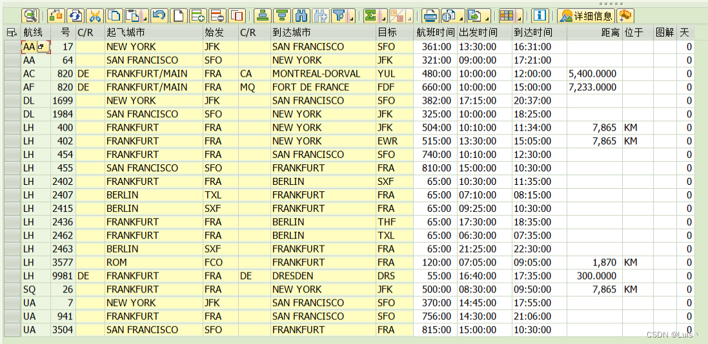The height and width of the screenshot is (344, 708).
Task: Cut selection using the scissors icon
Action: pyautogui.click(x=94, y=15)
